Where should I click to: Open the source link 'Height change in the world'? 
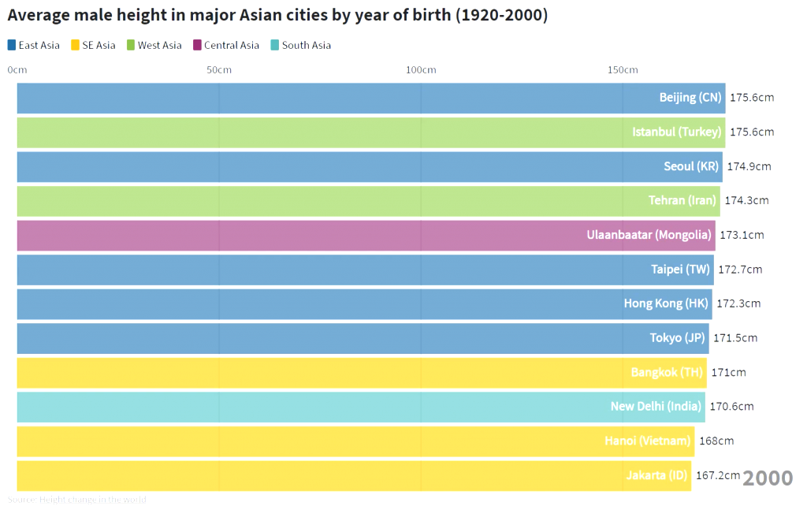pyautogui.click(x=92, y=499)
